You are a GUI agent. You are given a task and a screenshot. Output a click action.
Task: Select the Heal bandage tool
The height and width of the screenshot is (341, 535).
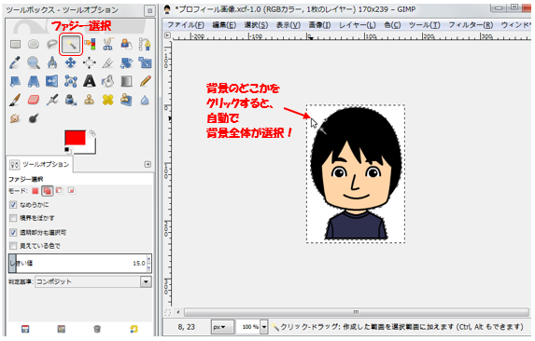107,100
